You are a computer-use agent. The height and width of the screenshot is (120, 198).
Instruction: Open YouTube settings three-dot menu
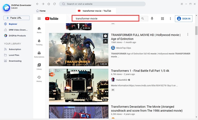click(170, 19)
